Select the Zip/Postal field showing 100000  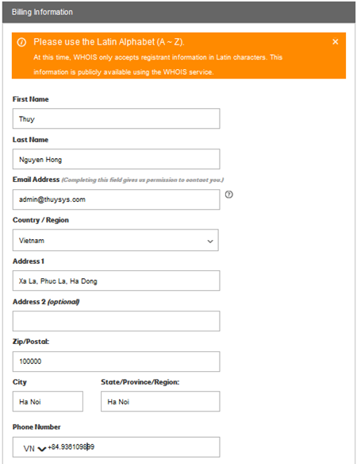[116, 362]
